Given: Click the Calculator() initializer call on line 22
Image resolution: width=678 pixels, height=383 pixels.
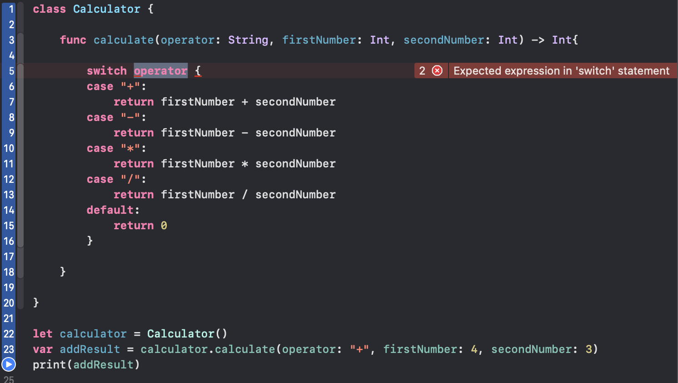Looking at the screenshot, I should tap(187, 334).
